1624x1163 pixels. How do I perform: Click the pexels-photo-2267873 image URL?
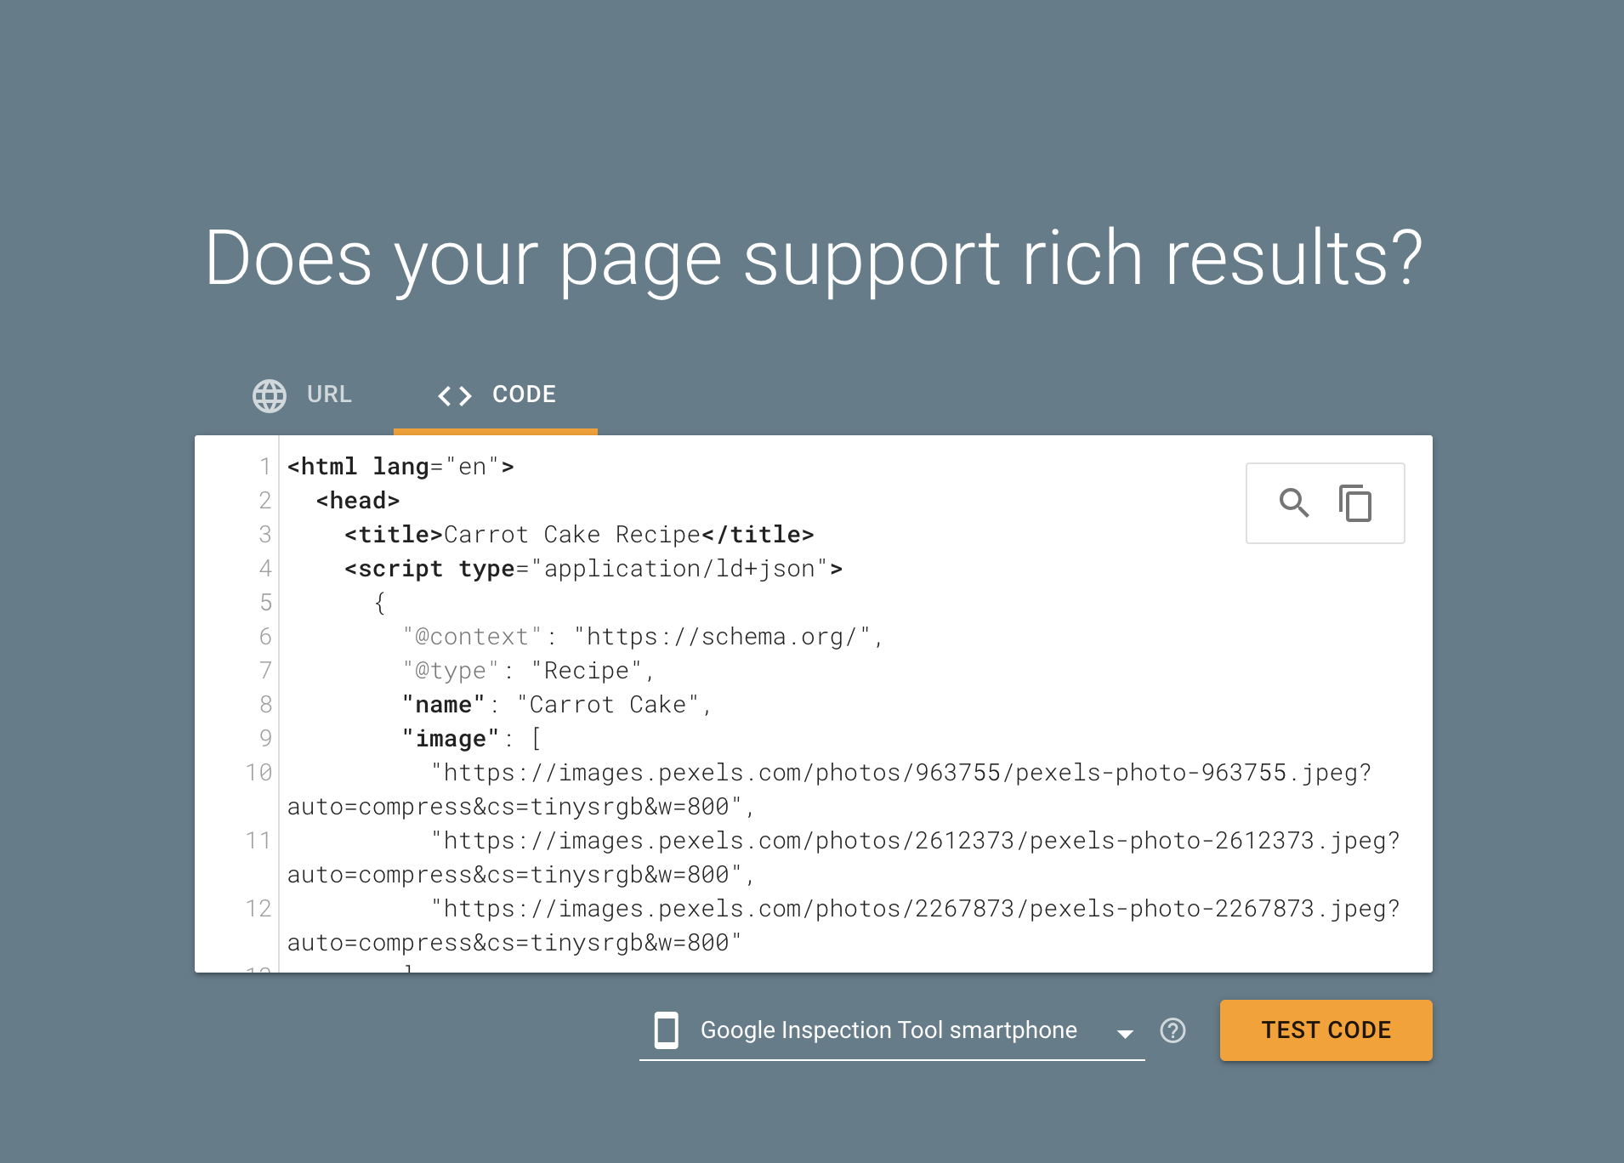(915, 909)
